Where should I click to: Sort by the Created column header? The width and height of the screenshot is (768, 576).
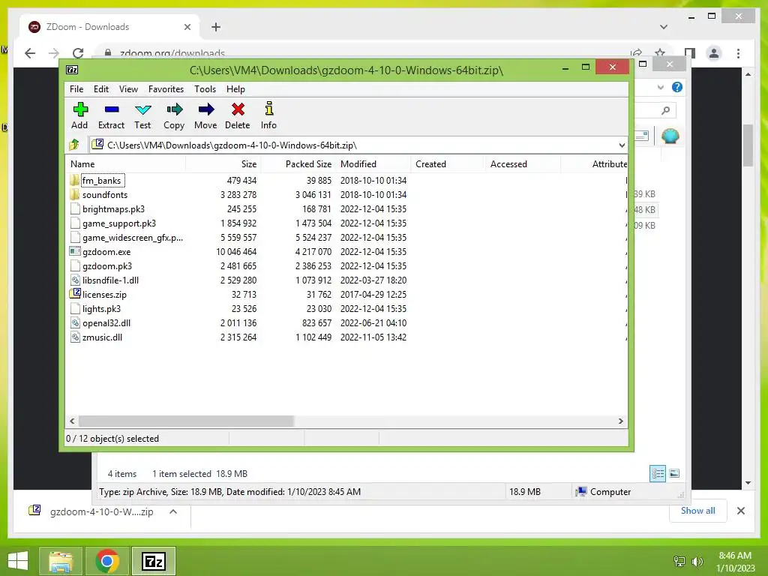click(x=448, y=164)
